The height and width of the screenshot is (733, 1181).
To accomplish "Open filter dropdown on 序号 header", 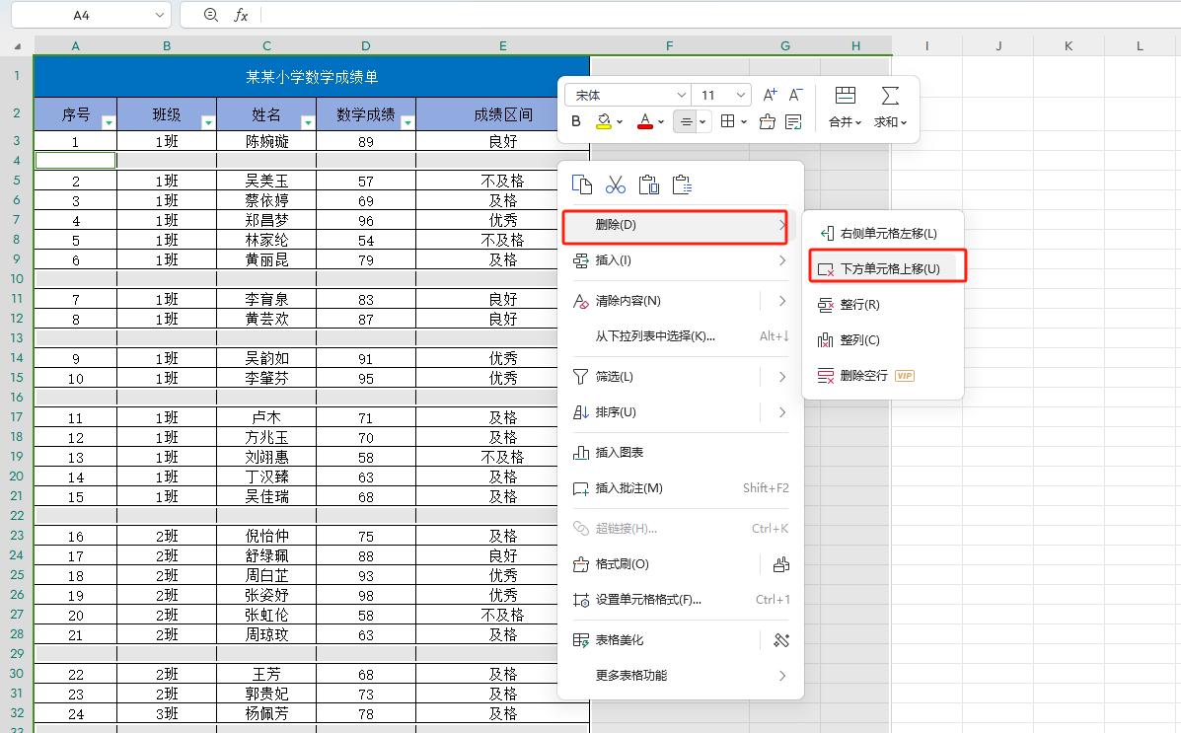I will [109, 122].
